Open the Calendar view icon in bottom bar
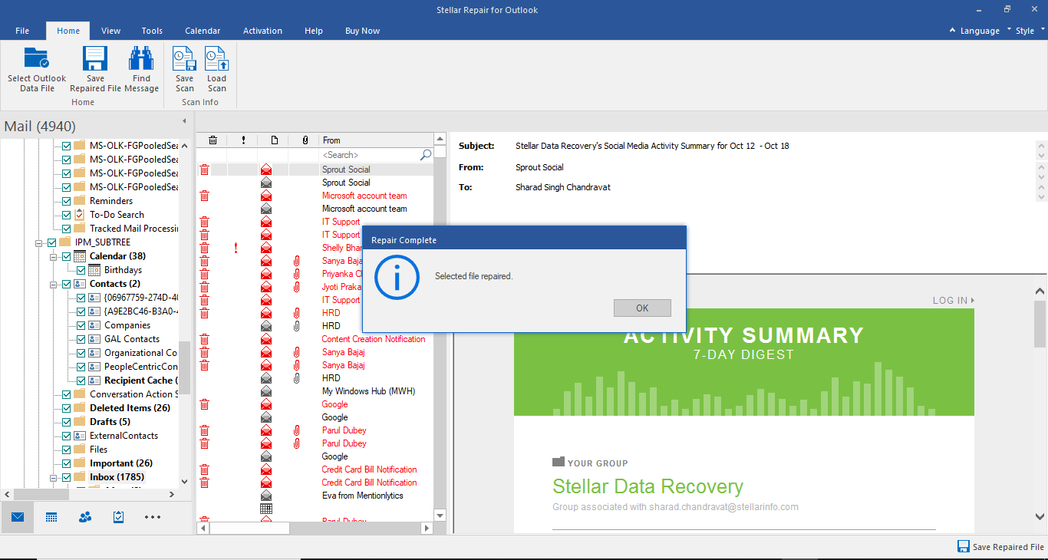 tap(51, 517)
